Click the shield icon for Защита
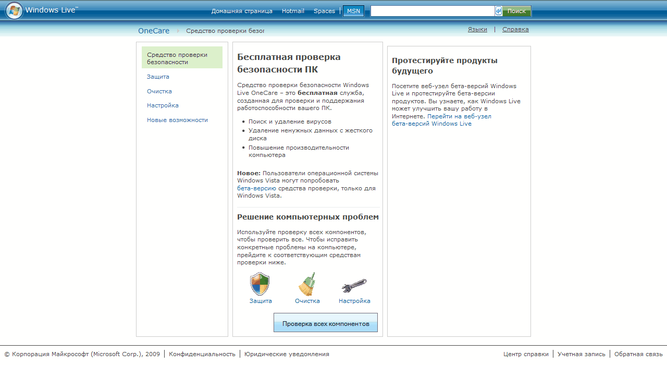 [260, 284]
